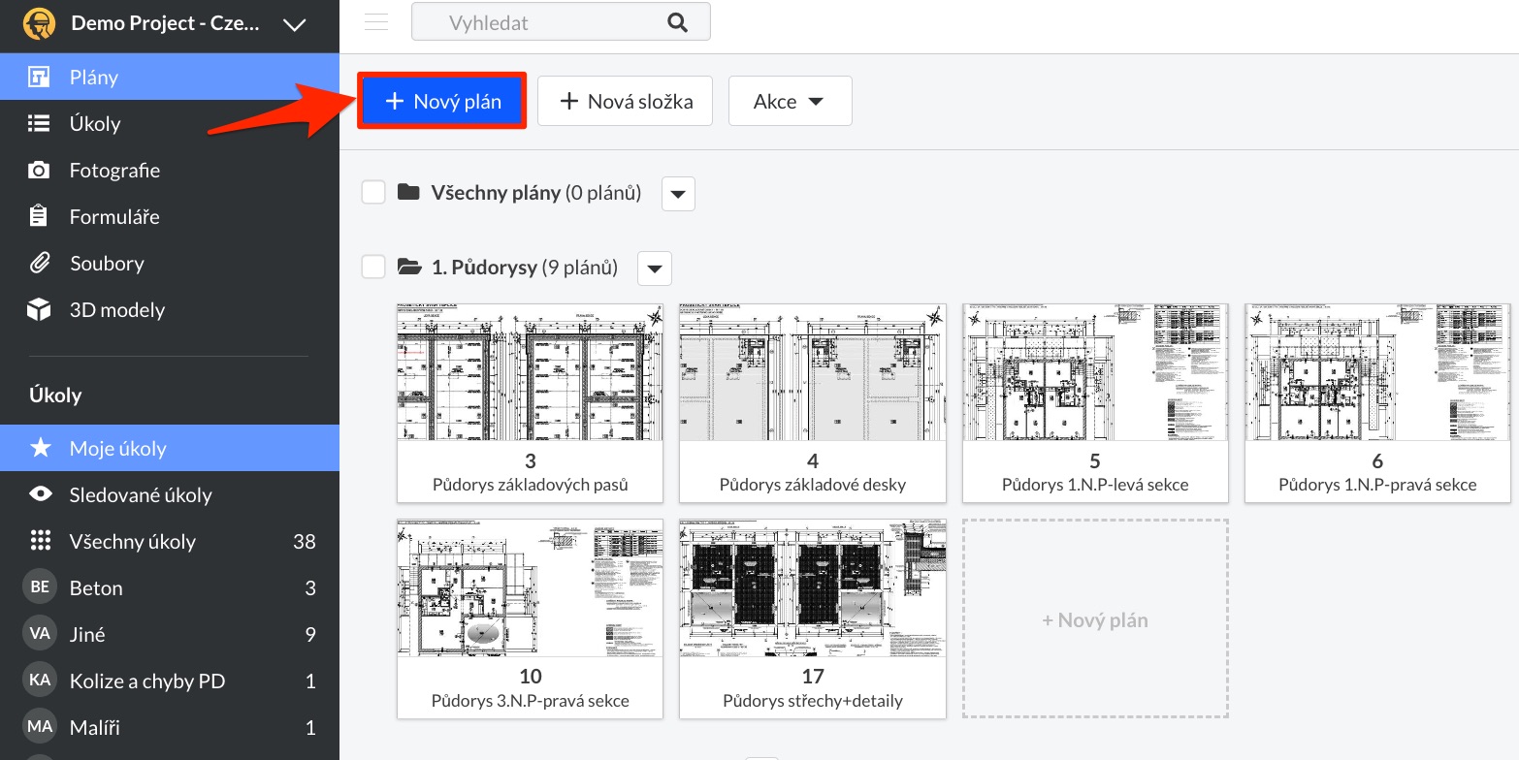Open plan 4 Půdorys základové desky thumbnail

click(x=813, y=372)
